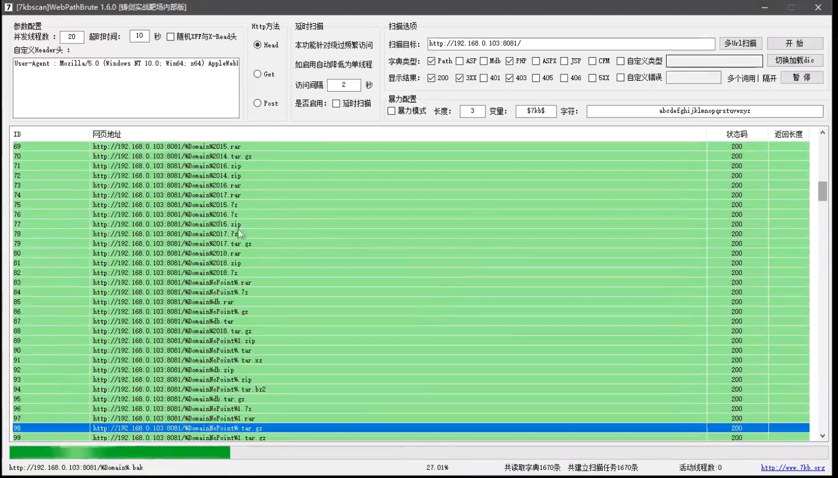Sort by the 网页地址 column header
This screenshot has height=478, width=838.
coord(399,134)
